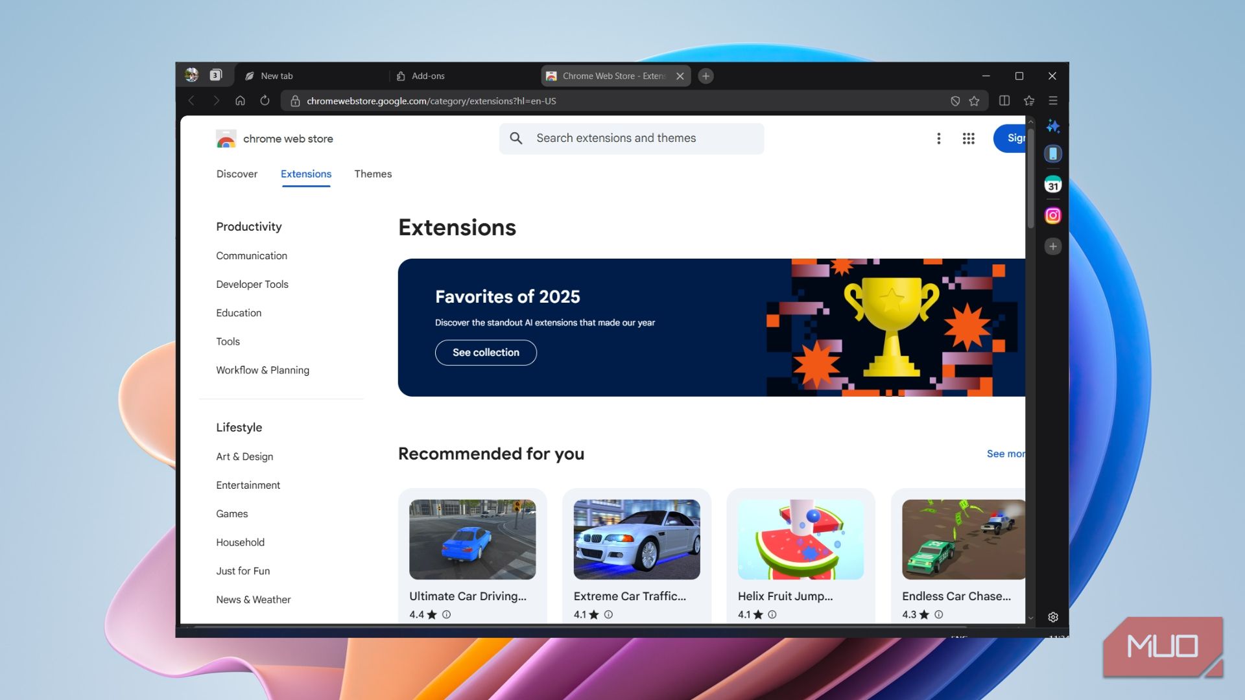The image size is (1245, 700).
Task: Open Entertainment category
Action: [248, 485]
